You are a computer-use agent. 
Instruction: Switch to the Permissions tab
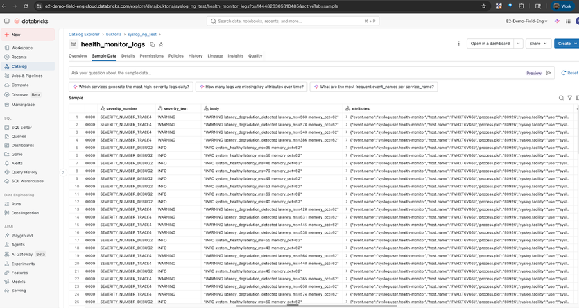coord(152,55)
